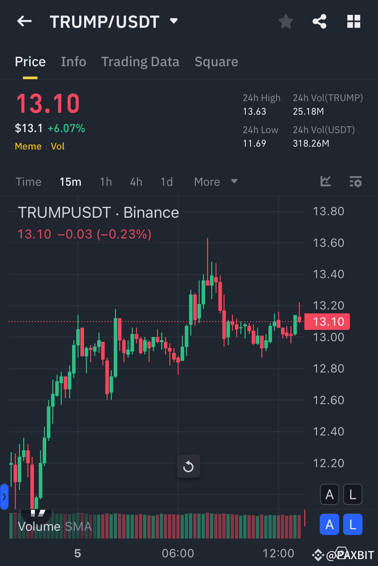The width and height of the screenshot is (378, 566).
Task: Select the 1d interval
Action: pyautogui.click(x=167, y=182)
